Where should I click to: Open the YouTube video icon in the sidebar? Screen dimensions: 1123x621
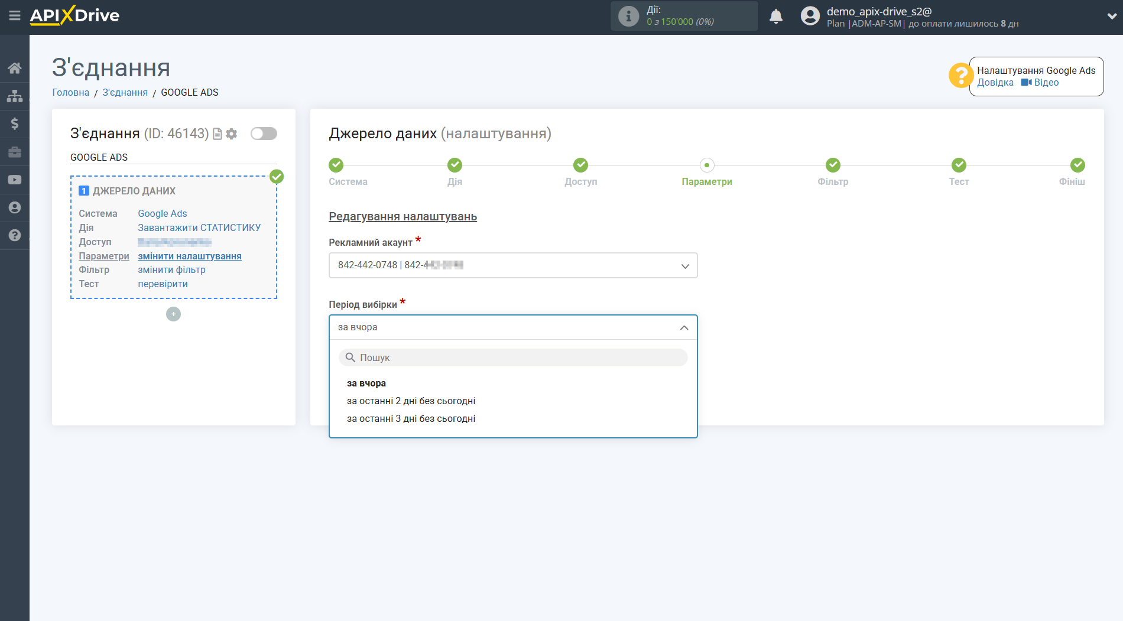pyautogui.click(x=15, y=180)
